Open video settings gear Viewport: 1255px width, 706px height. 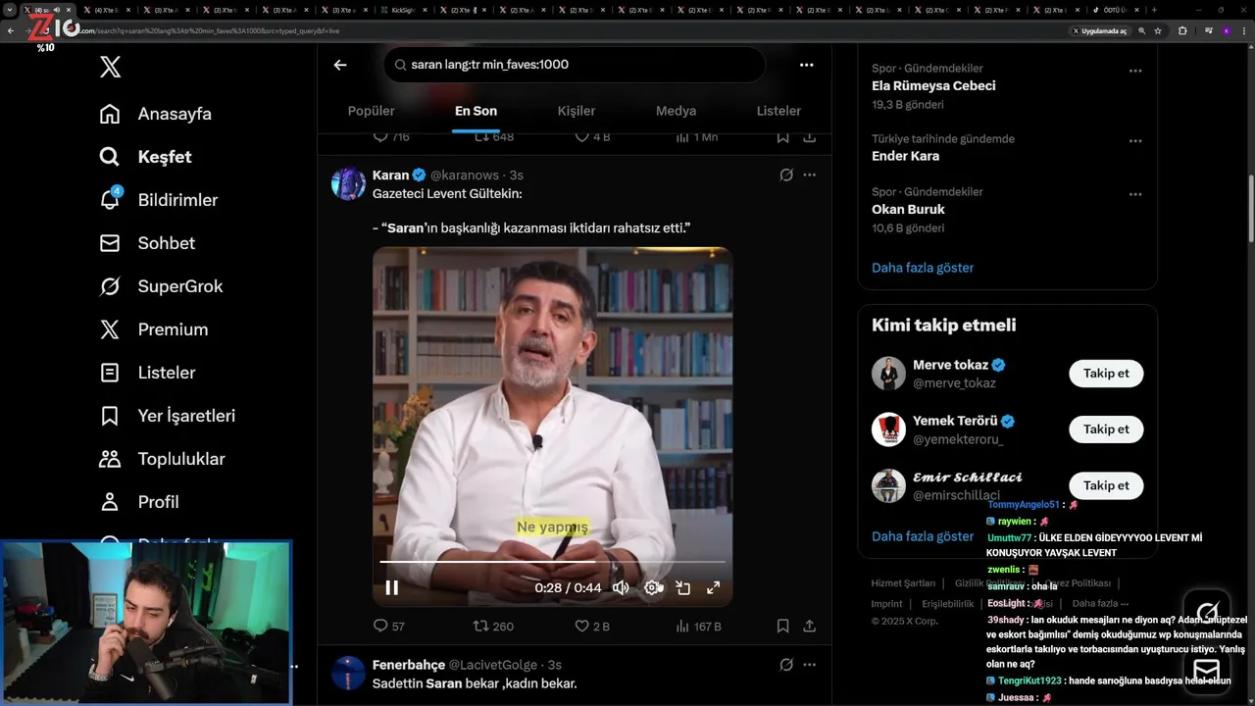[652, 587]
